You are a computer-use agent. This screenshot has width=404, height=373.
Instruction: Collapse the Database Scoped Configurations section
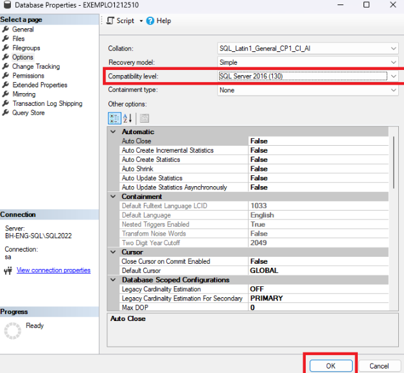tap(113, 280)
